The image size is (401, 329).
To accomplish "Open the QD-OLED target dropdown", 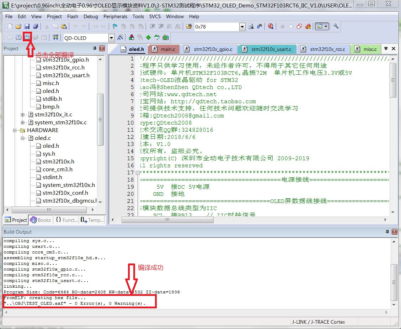I will [x=111, y=38].
